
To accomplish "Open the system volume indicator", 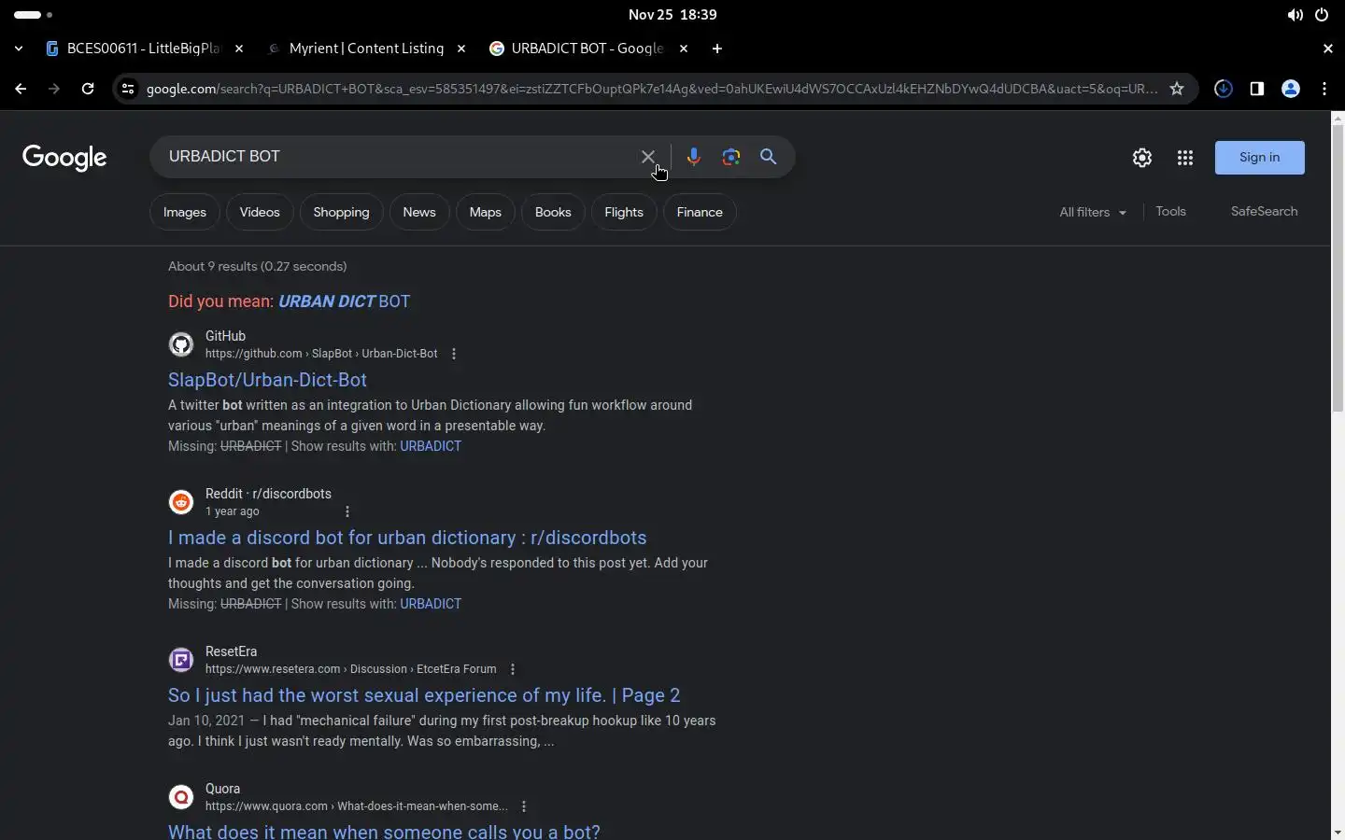I will click(1295, 15).
